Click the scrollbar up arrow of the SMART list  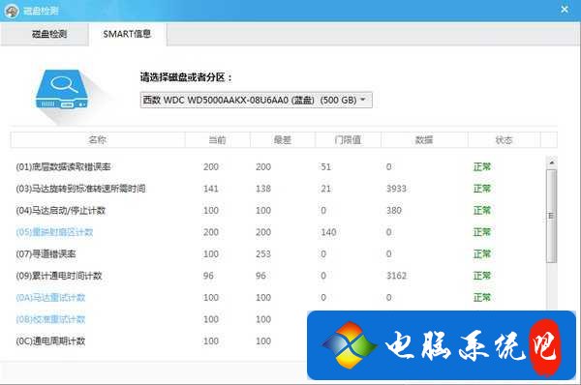[x=551, y=163]
